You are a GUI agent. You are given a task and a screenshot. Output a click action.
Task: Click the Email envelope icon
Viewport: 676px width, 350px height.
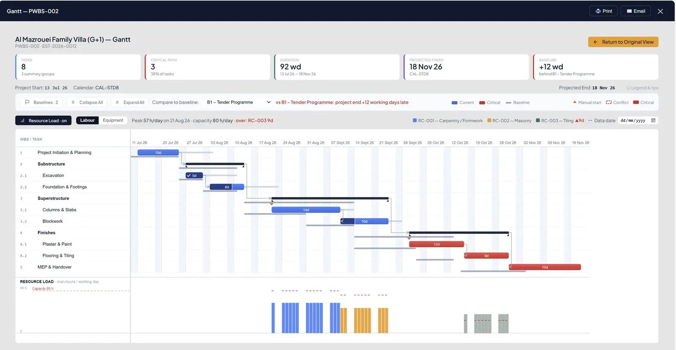point(629,11)
